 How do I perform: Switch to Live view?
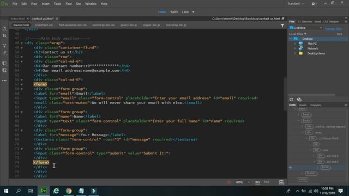pos(185,12)
